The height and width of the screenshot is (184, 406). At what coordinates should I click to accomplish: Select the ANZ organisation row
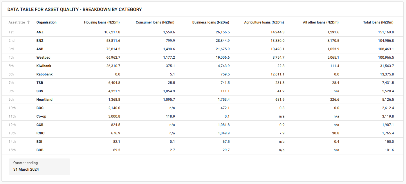[x=40, y=32]
